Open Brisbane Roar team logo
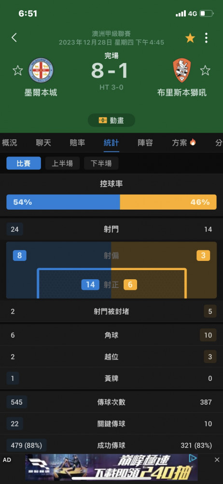Screen dimensions: 223x484 (181, 70)
